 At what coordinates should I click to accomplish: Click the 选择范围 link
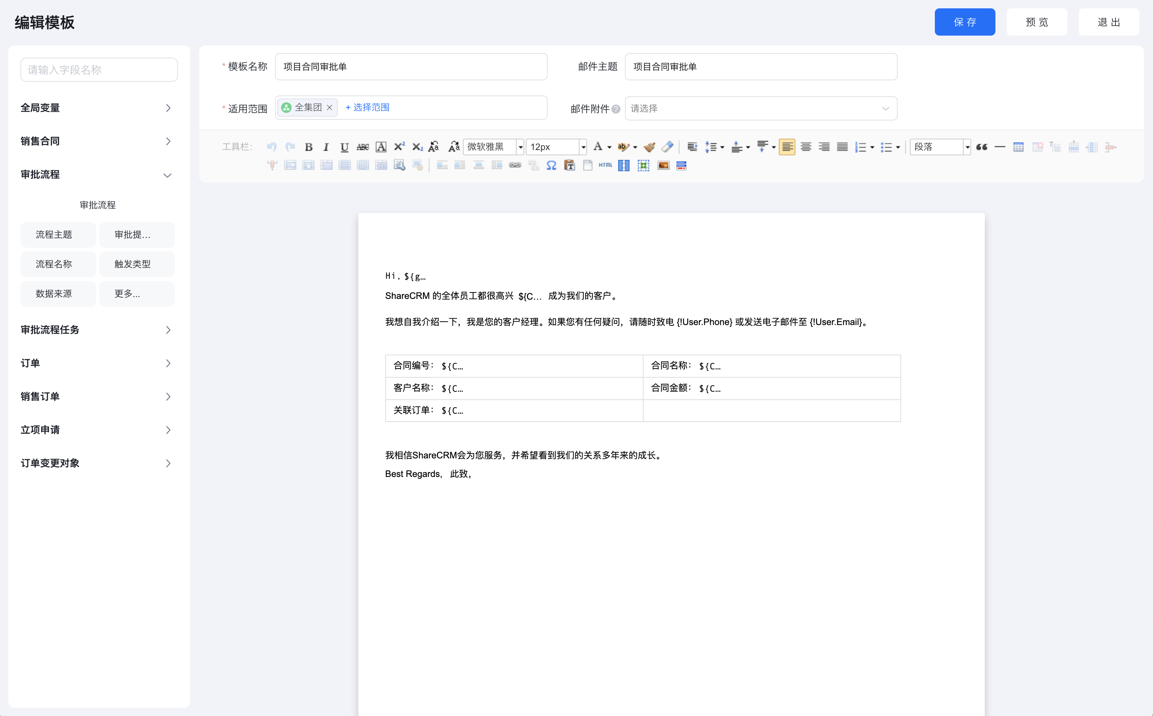[367, 108]
